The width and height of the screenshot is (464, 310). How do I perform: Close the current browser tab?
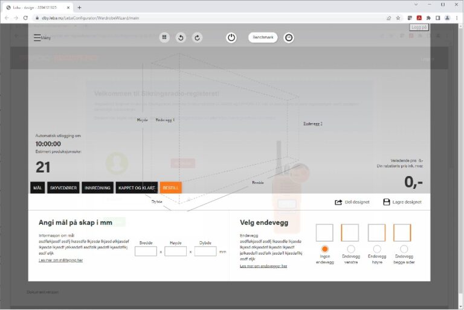(68, 8)
